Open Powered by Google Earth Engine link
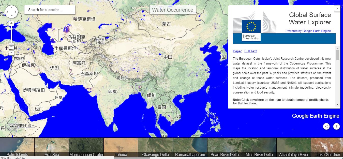Image resolution: width=343 pixels, height=159 pixels. pos(308,31)
